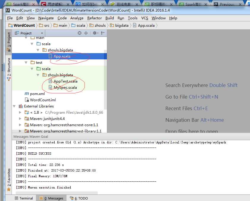Open the 0: Messages tool tab
Image resolution: width=250 pixels, height=201 pixels.
pyautogui.click(x=51, y=198)
